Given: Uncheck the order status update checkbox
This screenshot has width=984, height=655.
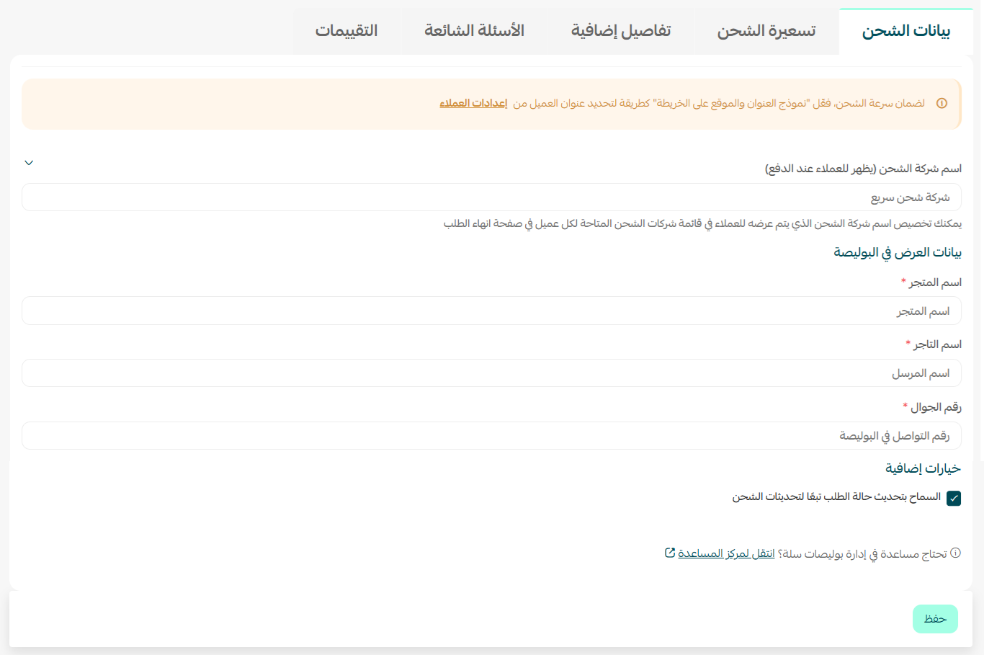Looking at the screenshot, I should [954, 498].
